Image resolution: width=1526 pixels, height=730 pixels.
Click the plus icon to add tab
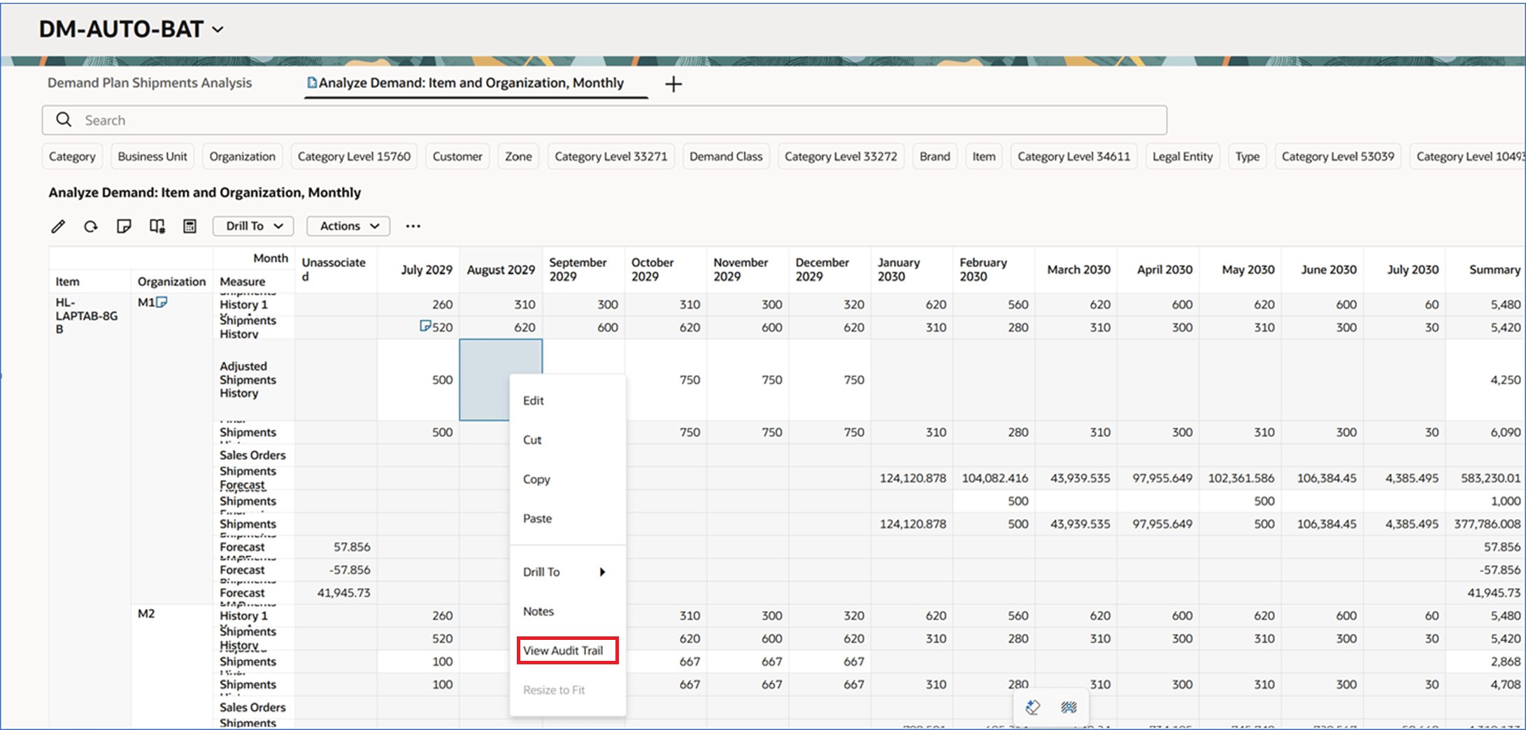coord(673,85)
